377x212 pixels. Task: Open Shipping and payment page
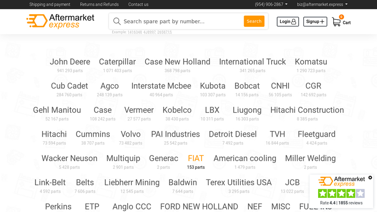(50, 4)
